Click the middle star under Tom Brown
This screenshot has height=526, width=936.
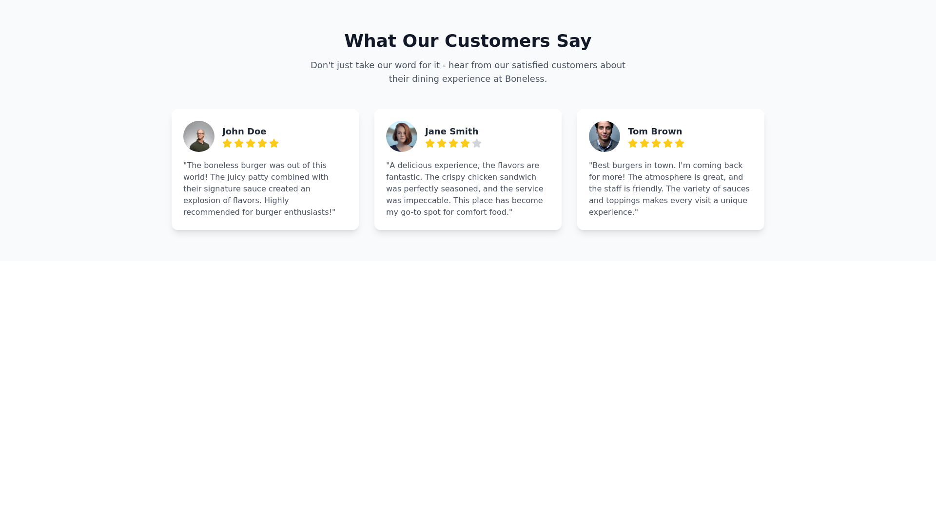click(x=656, y=143)
